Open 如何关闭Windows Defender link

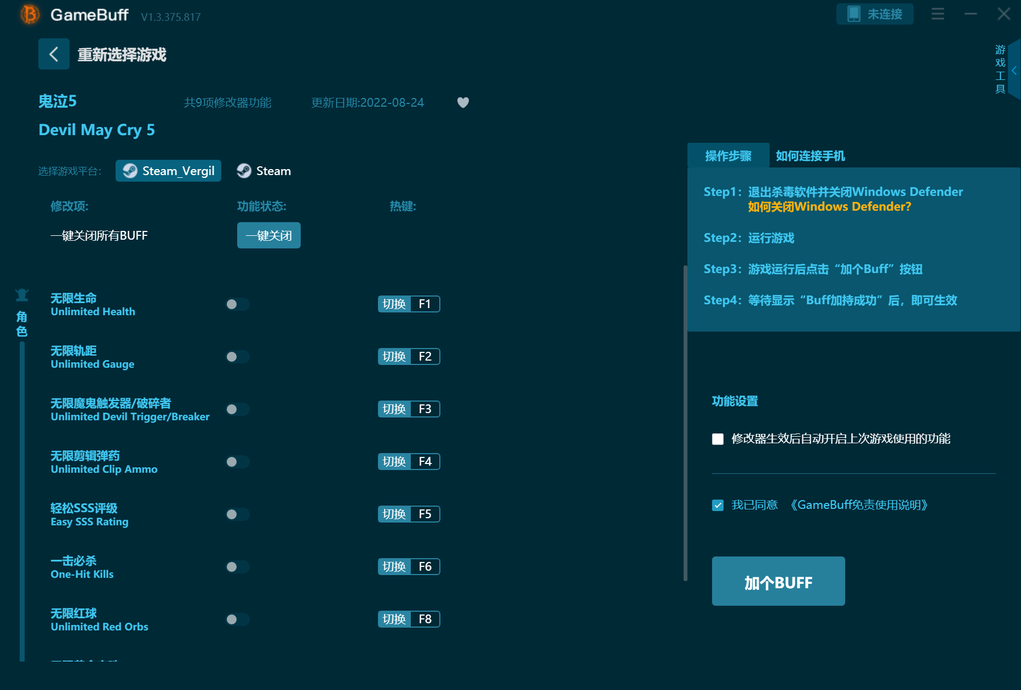[x=829, y=207]
